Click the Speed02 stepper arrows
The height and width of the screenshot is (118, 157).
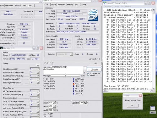[54, 106]
